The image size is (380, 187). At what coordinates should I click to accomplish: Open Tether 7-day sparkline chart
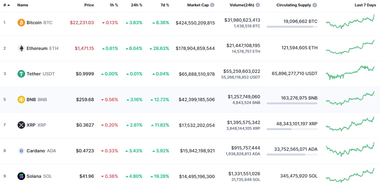(x=350, y=73)
